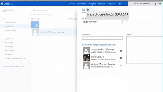The width and height of the screenshot is (163, 92).
Task: Click Conectarse a redes sociales link
Action: tap(13, 66)
